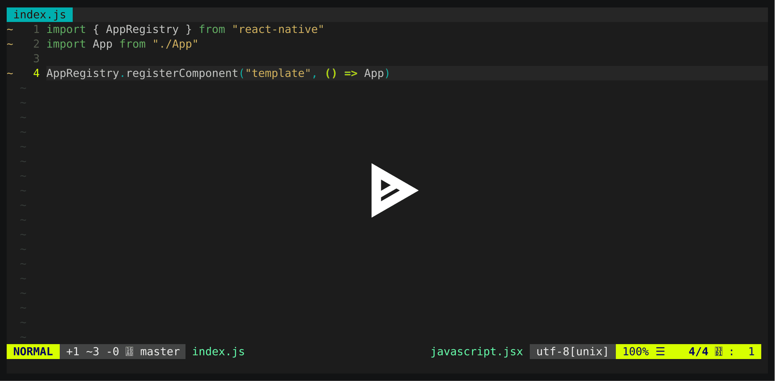
Task: Click 'AppRegistry' at the start of line 4
Action: pos(83,73)
